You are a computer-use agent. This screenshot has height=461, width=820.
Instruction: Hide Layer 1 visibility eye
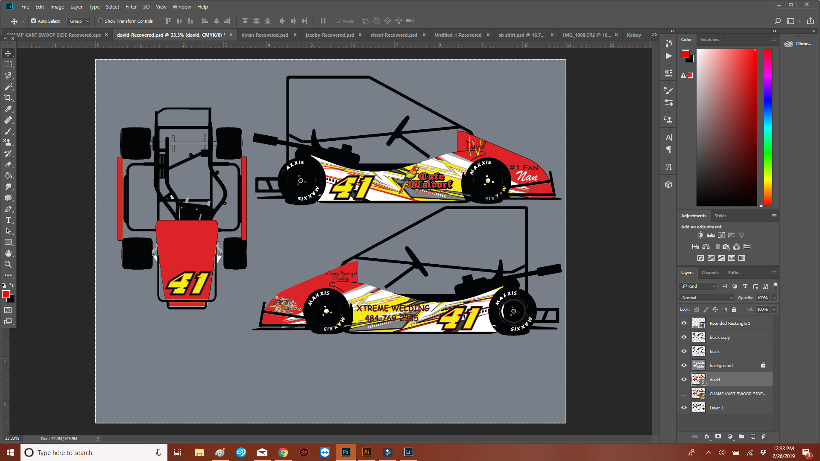tap(684, 408)
